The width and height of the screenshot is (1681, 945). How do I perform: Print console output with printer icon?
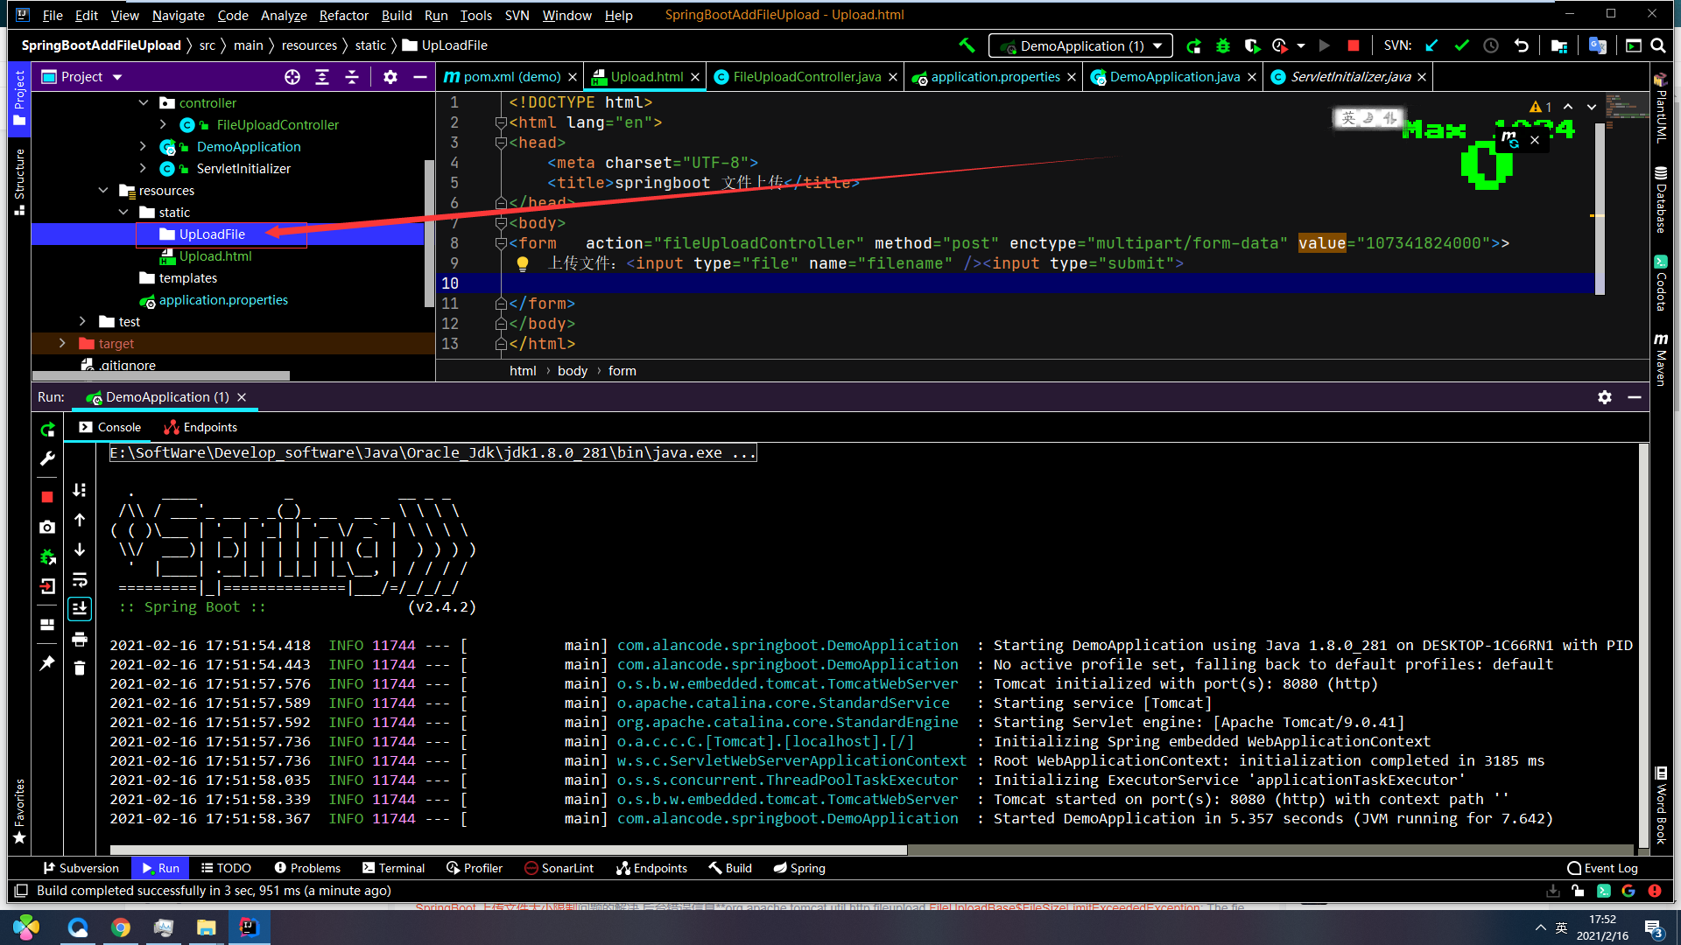(80, 639)
